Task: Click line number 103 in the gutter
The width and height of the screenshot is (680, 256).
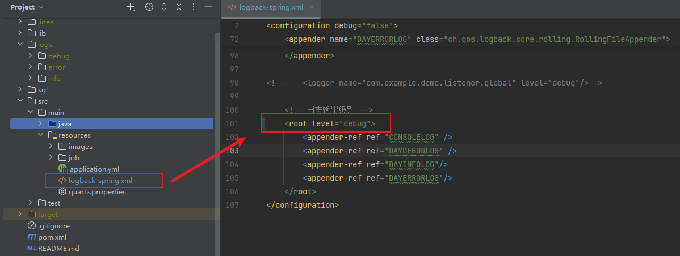Action: pyautogui.click(x=232, y=151)
